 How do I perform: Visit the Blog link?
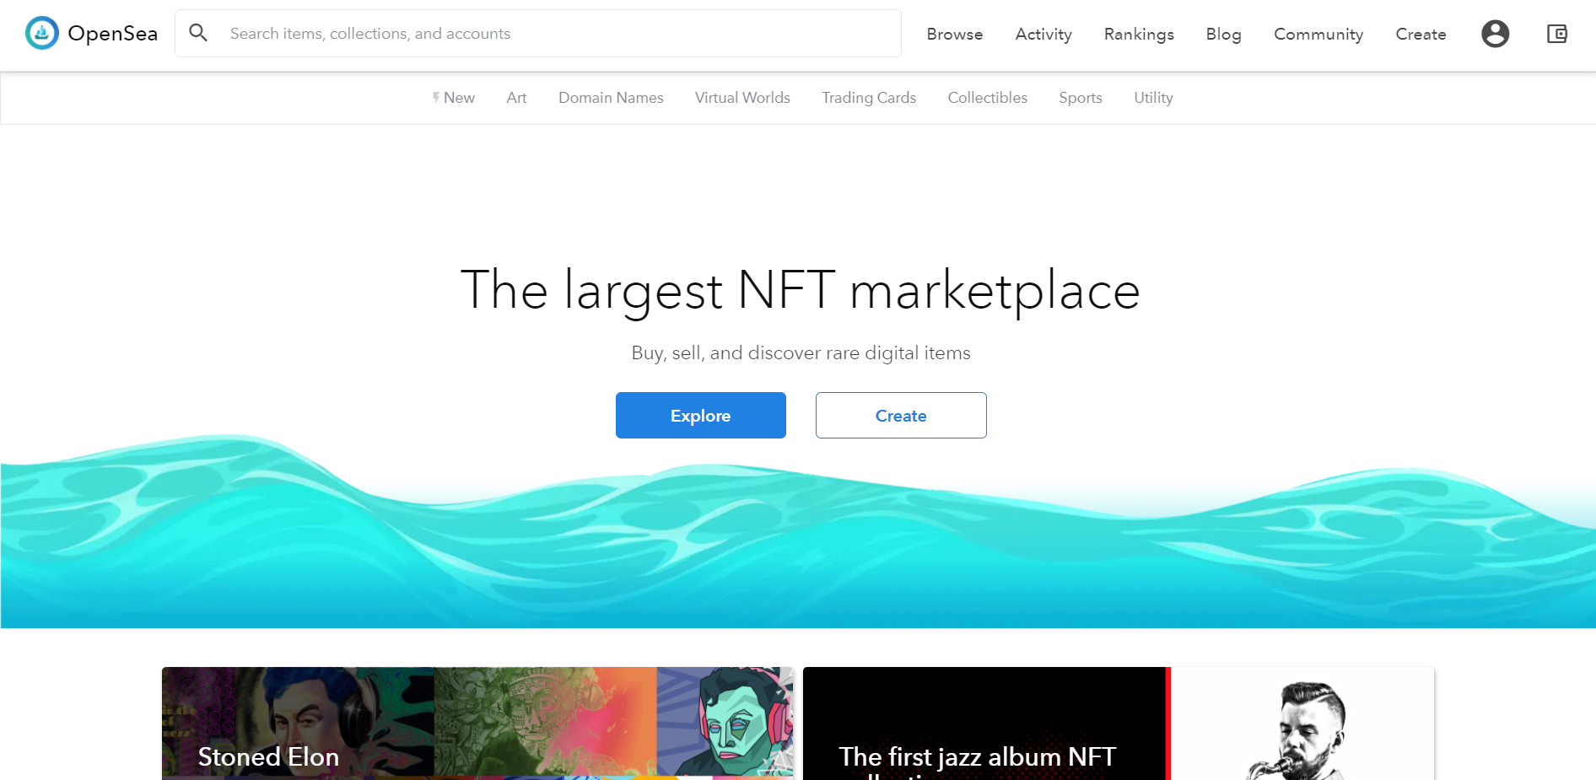pyautogui.click(x=1223, y=35)
